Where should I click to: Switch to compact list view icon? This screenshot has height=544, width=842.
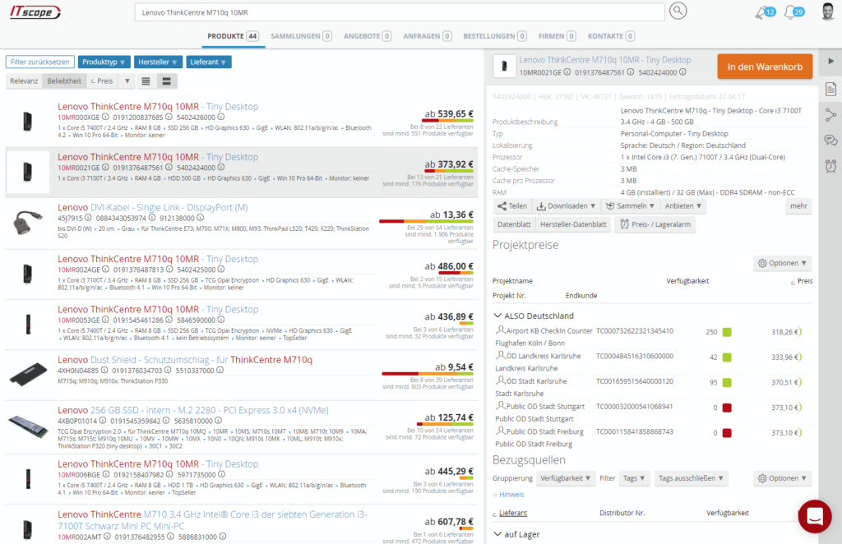[146, 81]
